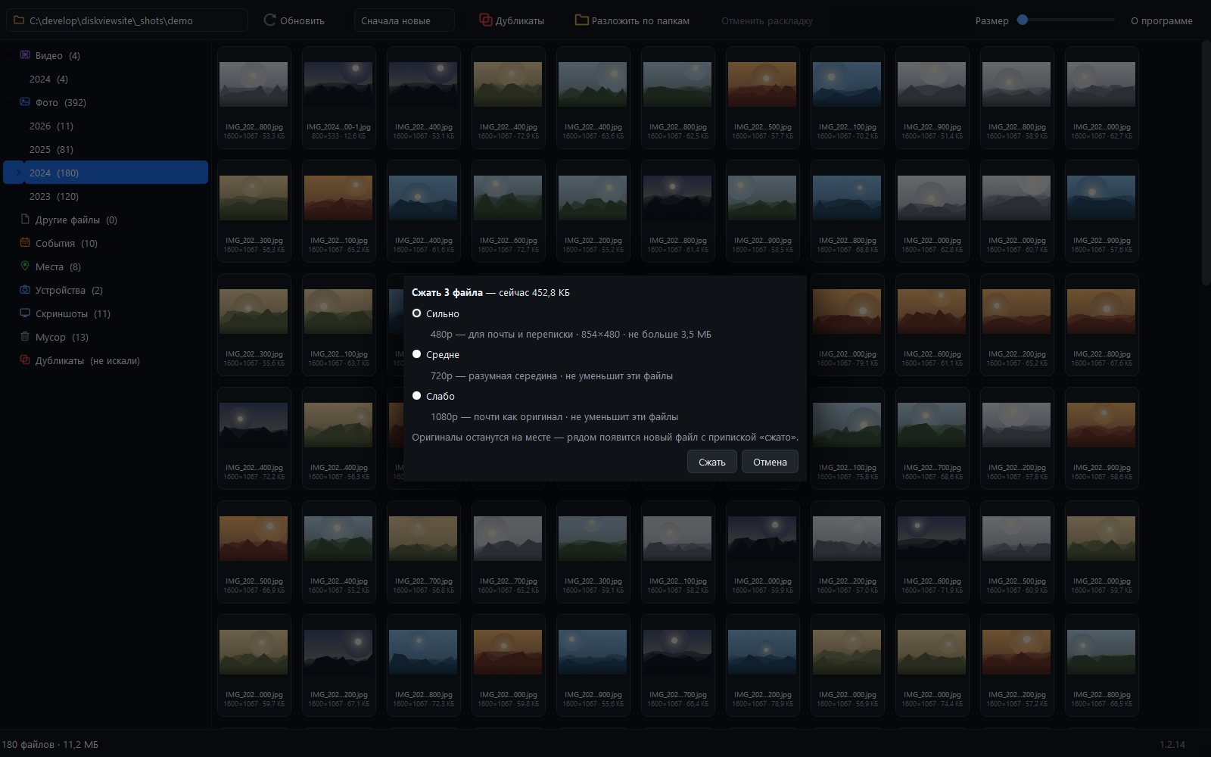The width and height of the screenshot is (1211, 757).
Task: Expand the selected 2024 (180) folder
Action: [x=19, y=173]
